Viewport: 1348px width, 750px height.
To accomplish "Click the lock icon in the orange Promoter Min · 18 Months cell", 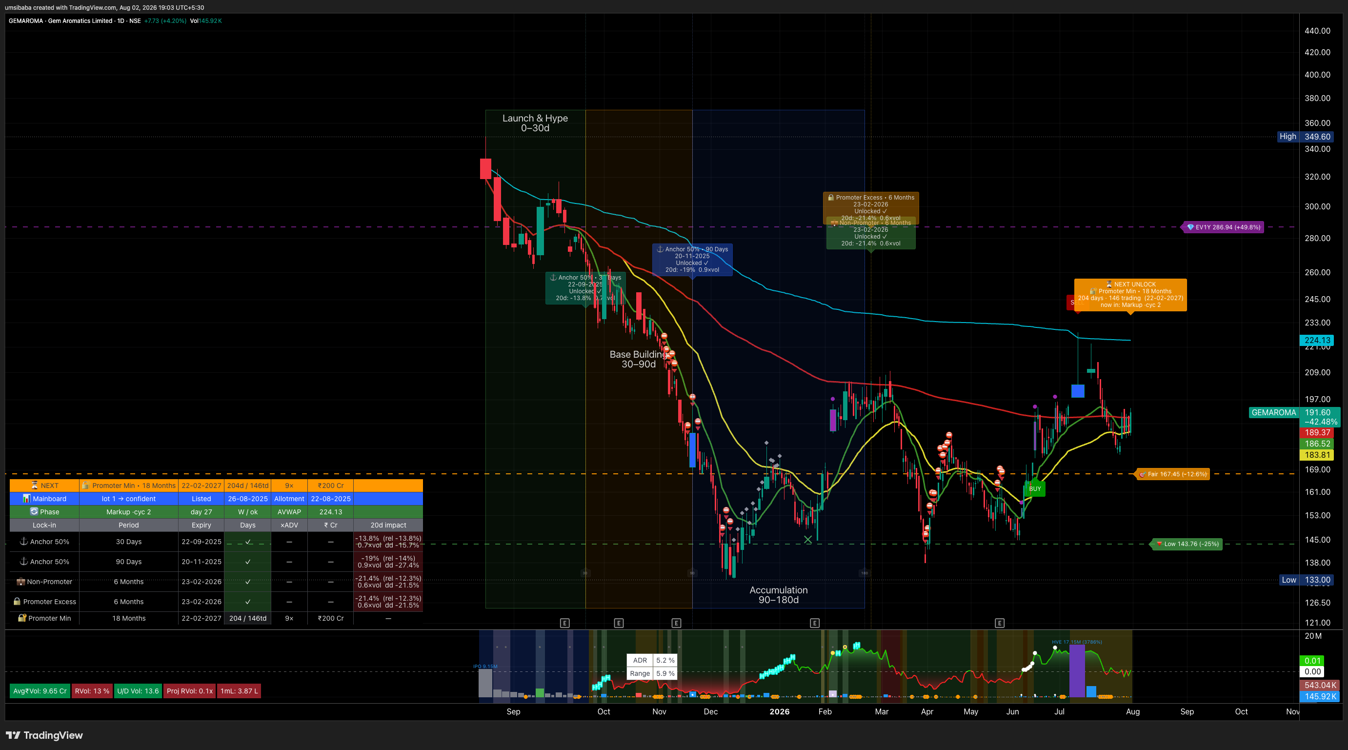I will (x=86, y=485).
